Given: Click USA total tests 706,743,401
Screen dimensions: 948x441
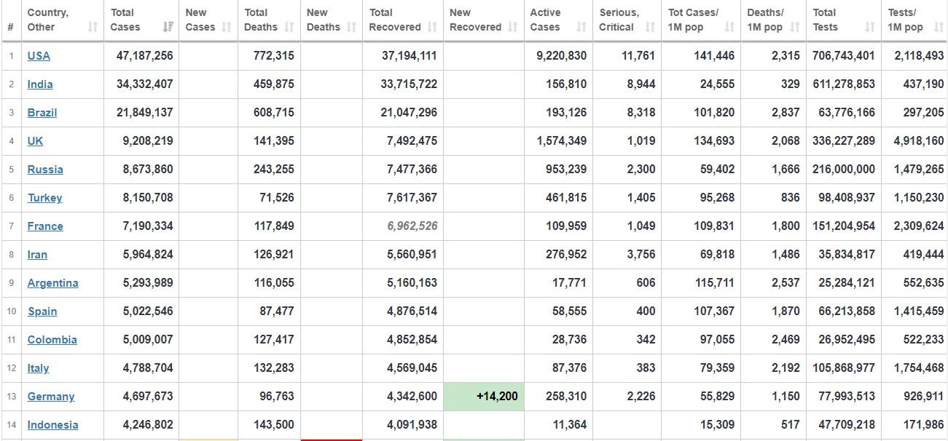Looking at the screenshot, I should point(845,56).
